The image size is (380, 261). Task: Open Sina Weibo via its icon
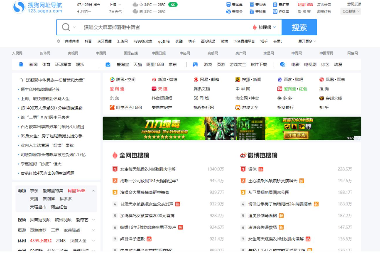pyautogui.click(x=154, y=80)
